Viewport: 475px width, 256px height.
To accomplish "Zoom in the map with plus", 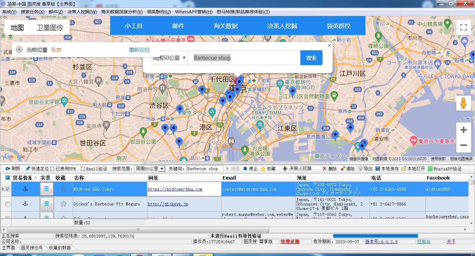I will 463,130.
